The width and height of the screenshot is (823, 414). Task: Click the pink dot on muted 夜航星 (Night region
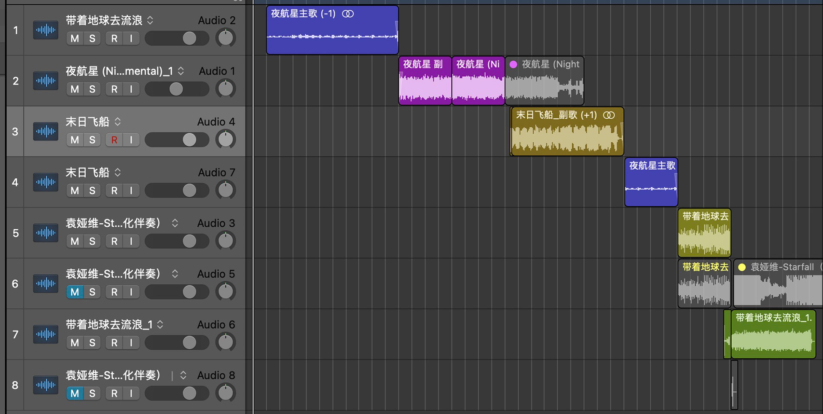pos(513,64)
